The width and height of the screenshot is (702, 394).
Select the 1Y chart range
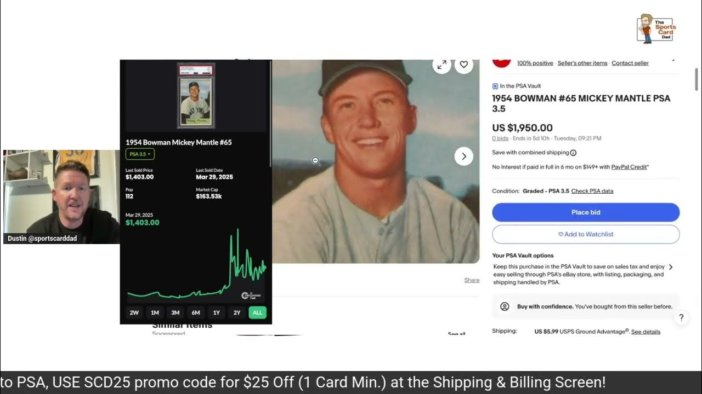[217, 312]
